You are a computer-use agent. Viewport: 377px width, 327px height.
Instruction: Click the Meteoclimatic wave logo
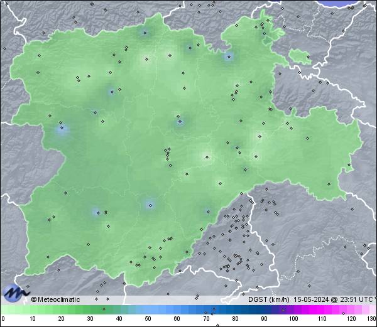click(x=16, y=292)
